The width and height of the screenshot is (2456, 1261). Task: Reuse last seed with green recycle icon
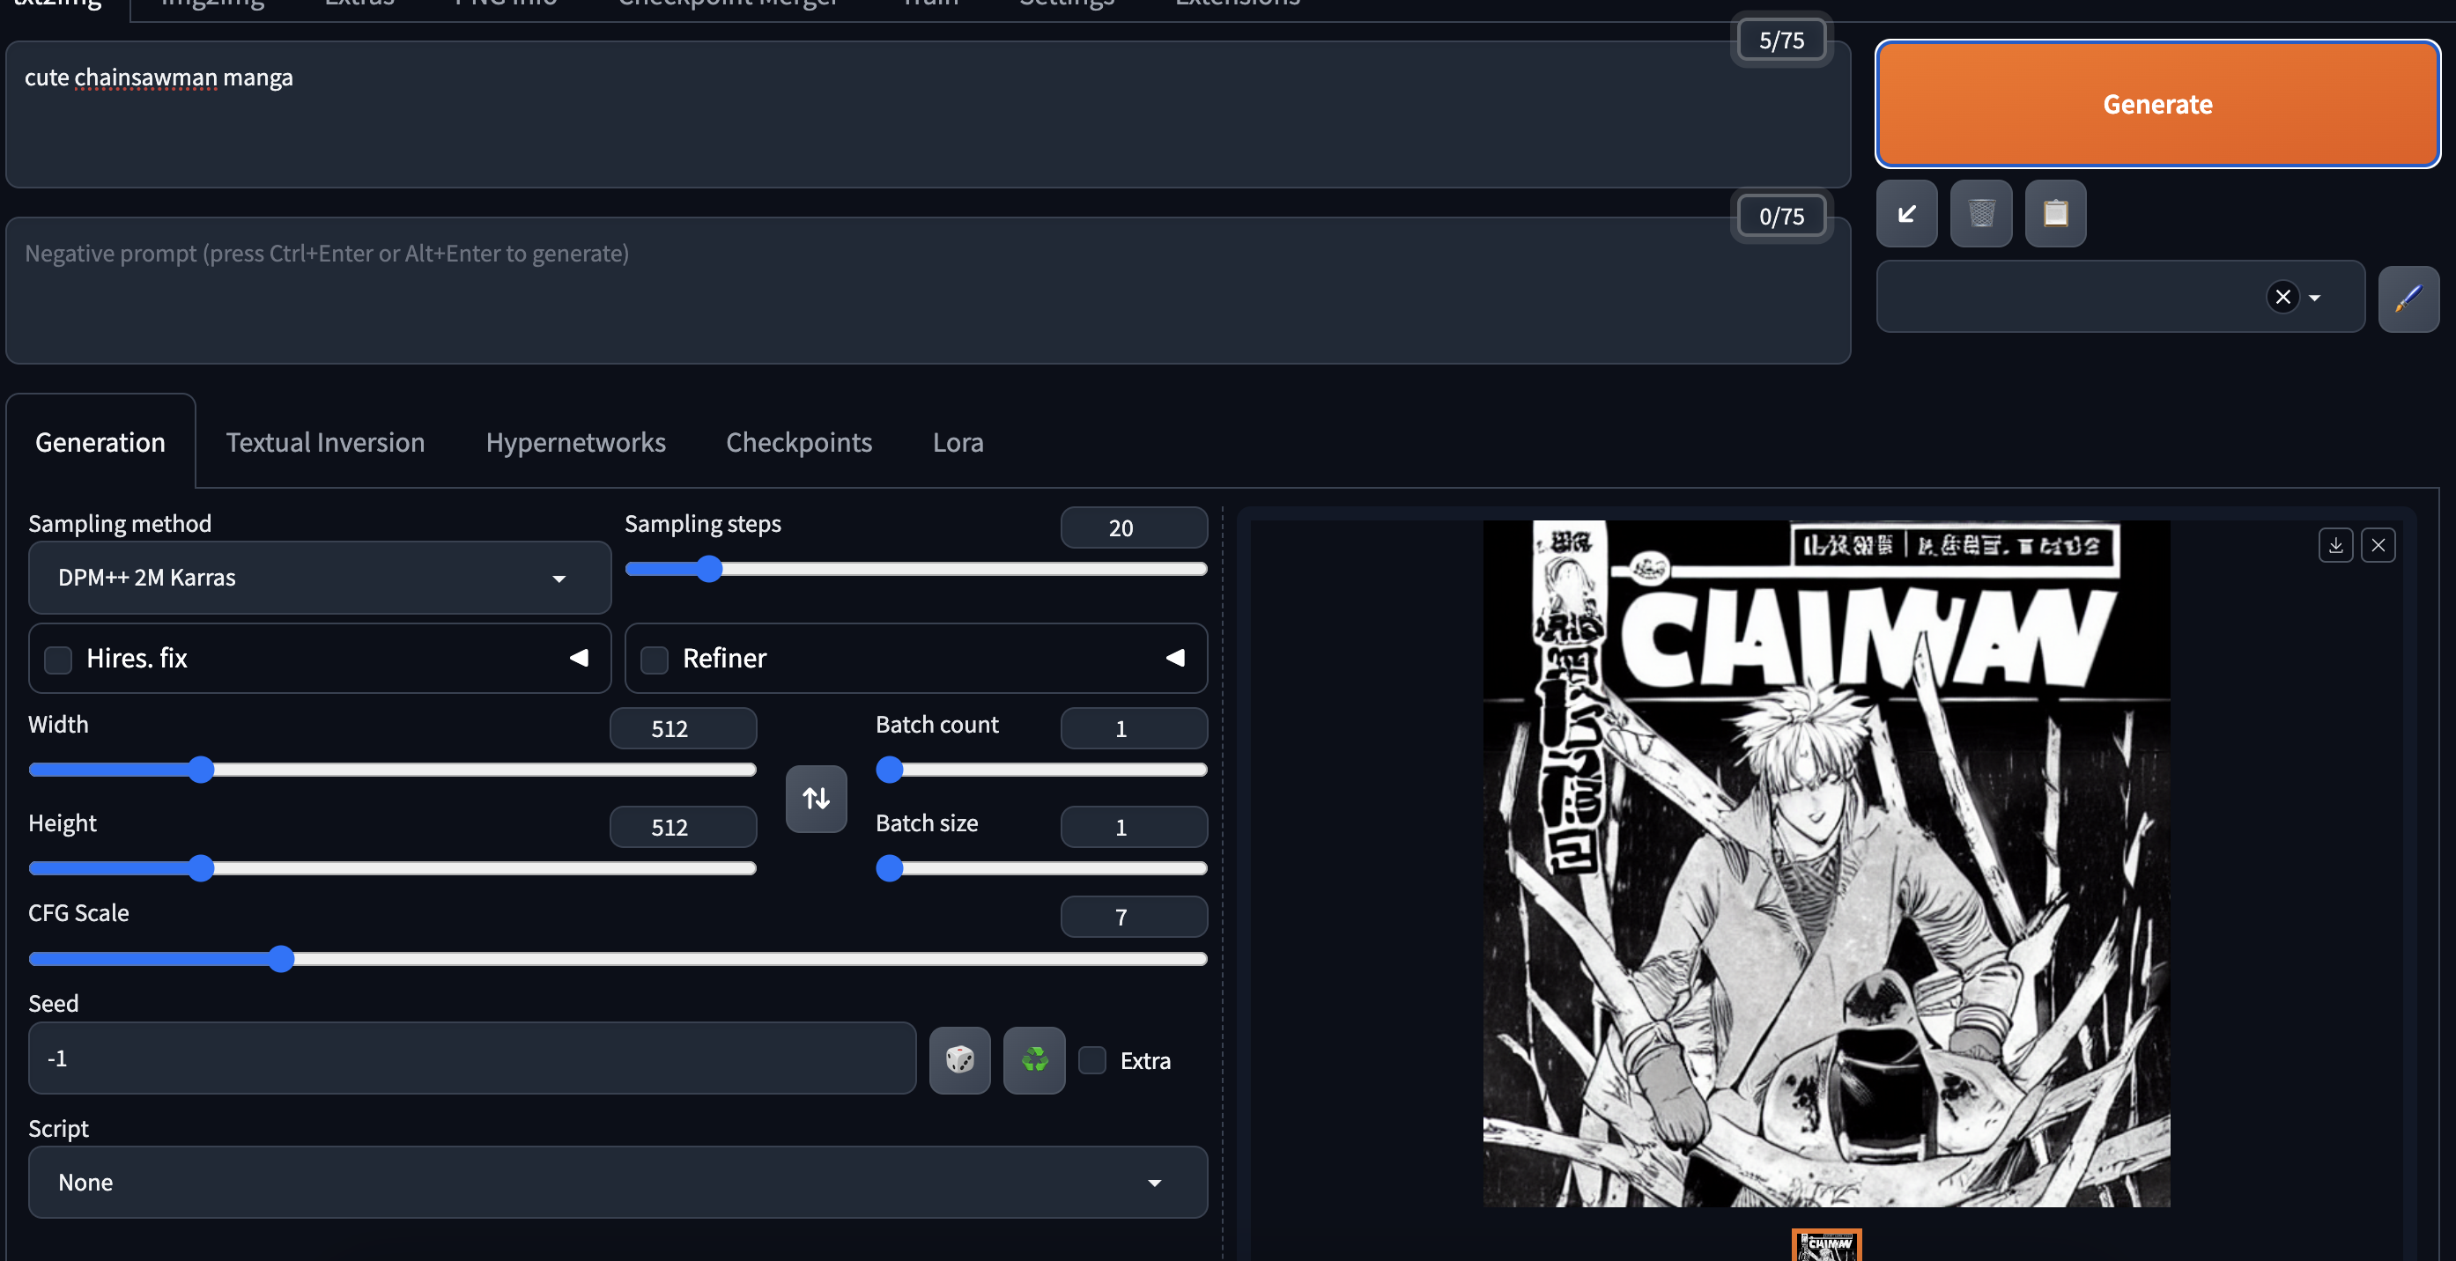pos(1033,1060)
